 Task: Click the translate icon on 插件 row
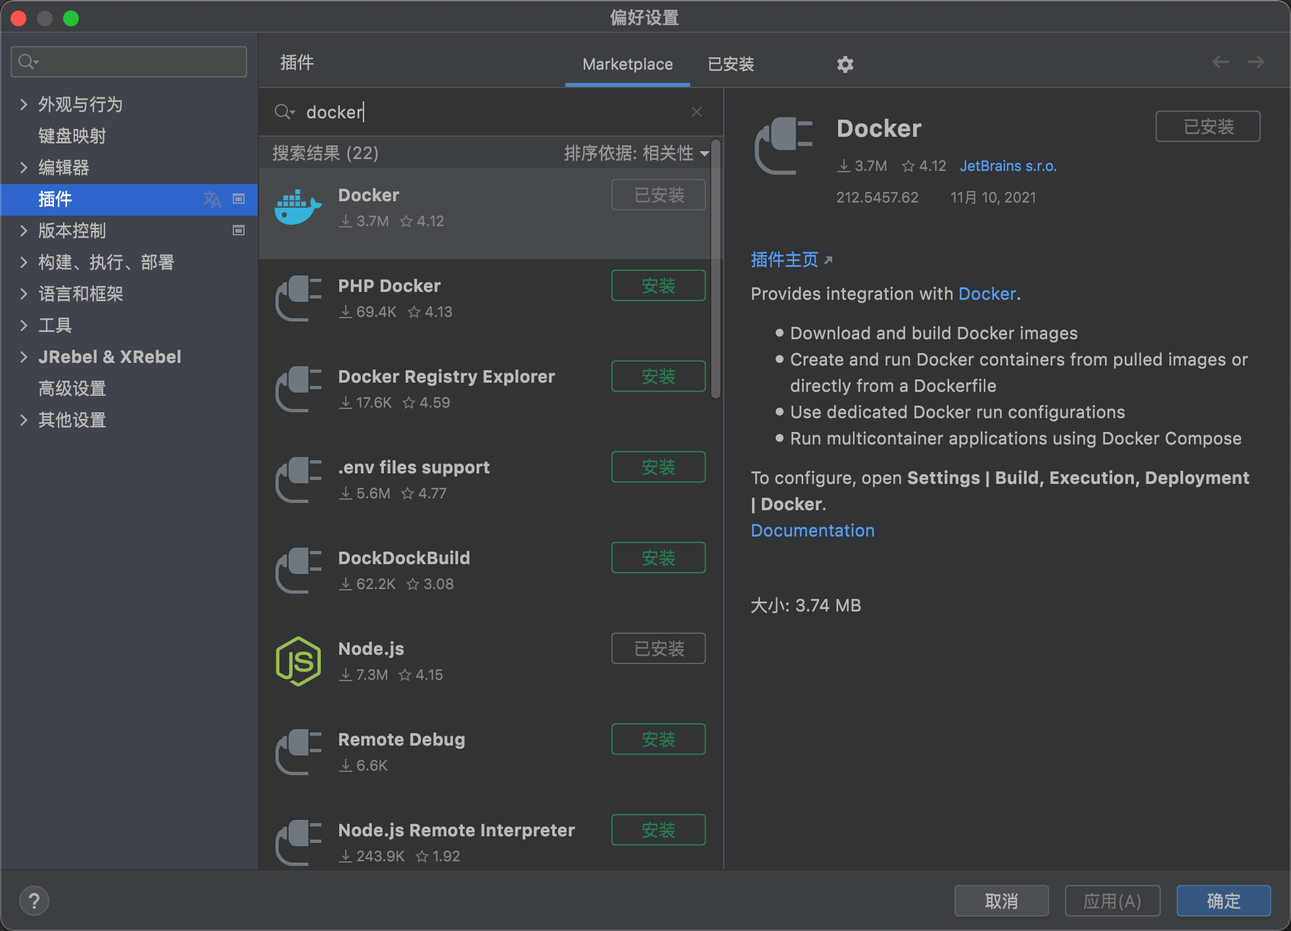tap(212, 199)
